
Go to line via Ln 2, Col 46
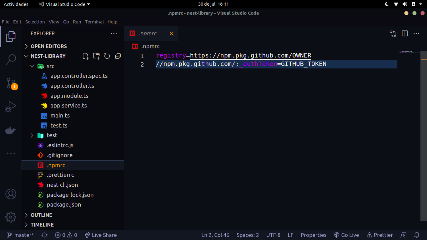coord(215,235)
